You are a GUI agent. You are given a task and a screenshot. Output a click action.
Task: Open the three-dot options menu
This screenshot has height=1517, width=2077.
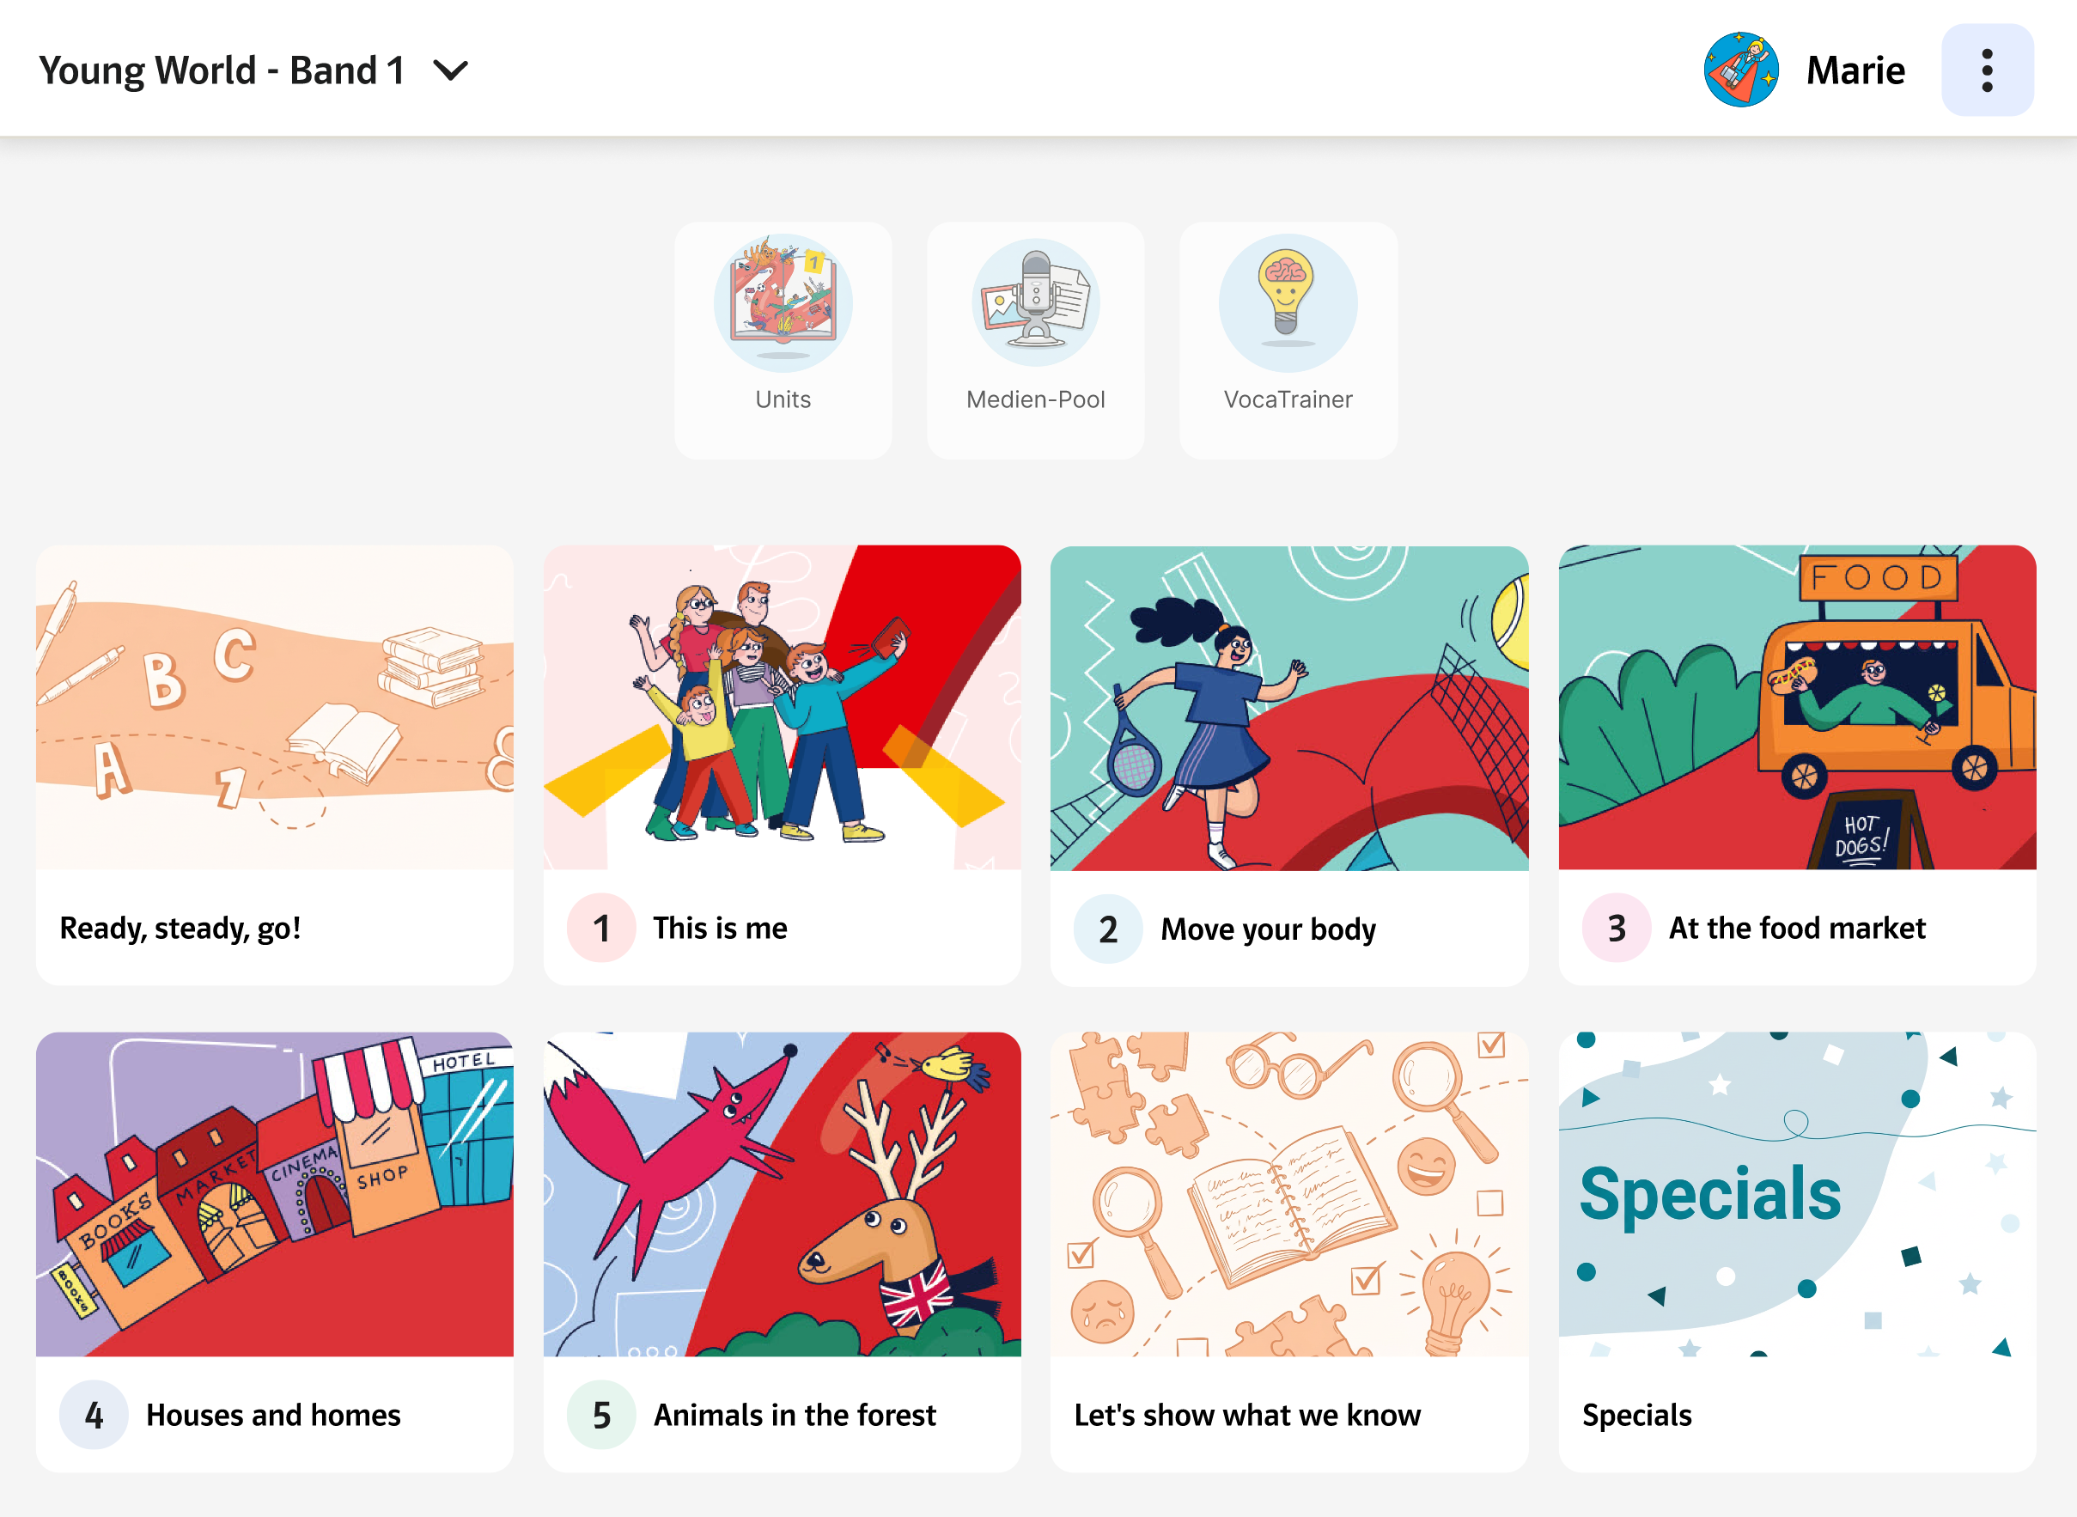coord(1987,70)
